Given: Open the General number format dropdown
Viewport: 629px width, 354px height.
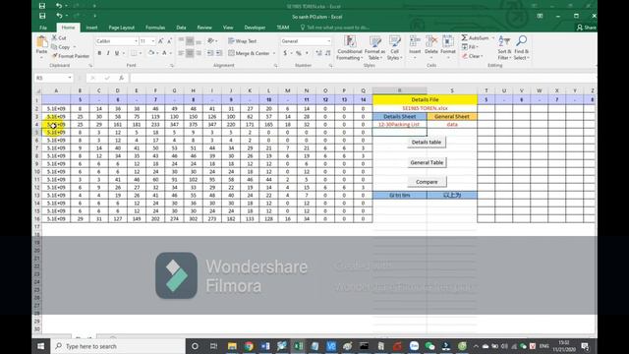Looking at the screenshot, I should [x=329, y=41].
